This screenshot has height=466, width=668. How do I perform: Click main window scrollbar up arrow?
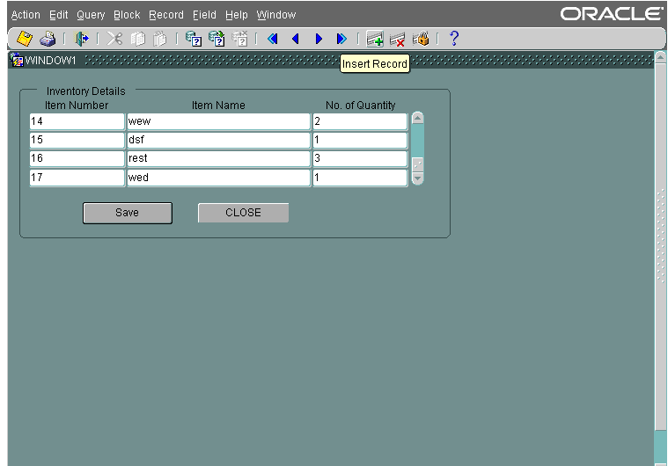click(660, 57)
